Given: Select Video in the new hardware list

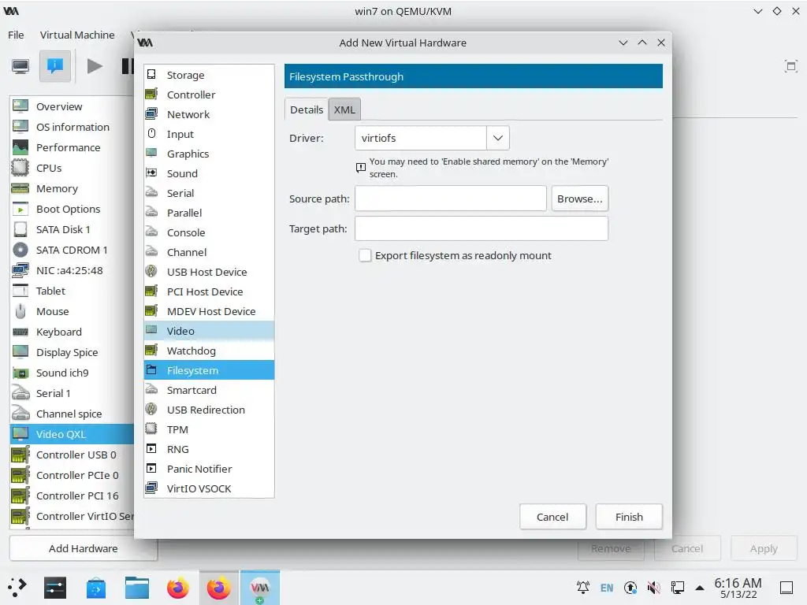Looking at the screenshot, I should click(x=209, y=331).
